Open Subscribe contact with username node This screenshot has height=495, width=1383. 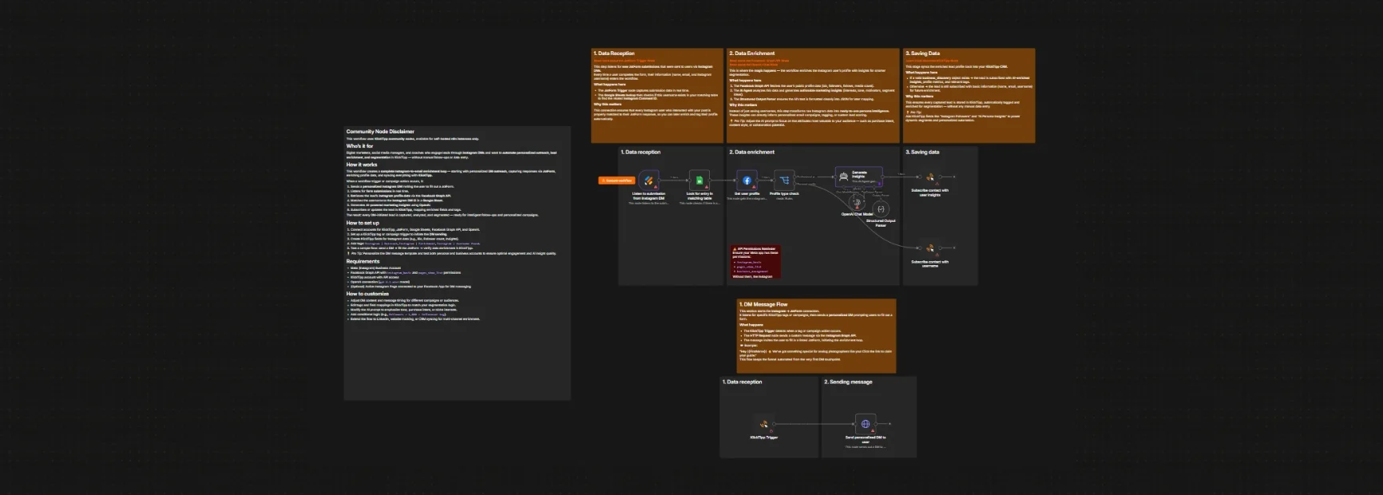pyautogui.click(x=930, y=247)
